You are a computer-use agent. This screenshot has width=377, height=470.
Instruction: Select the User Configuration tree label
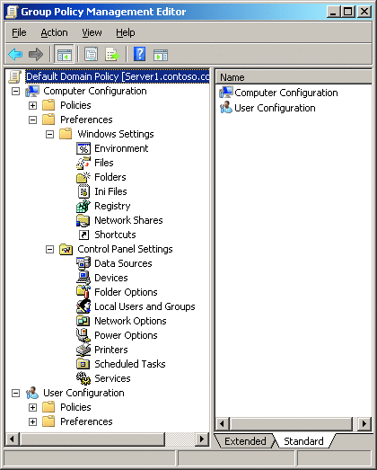[83, 393]
